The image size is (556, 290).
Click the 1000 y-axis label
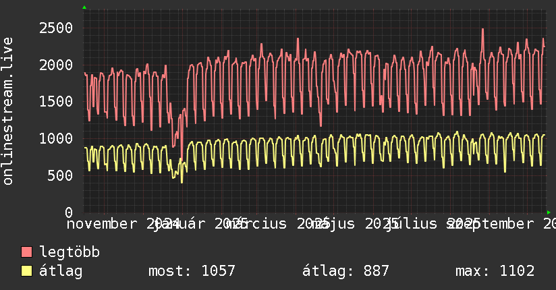point(56,139)
